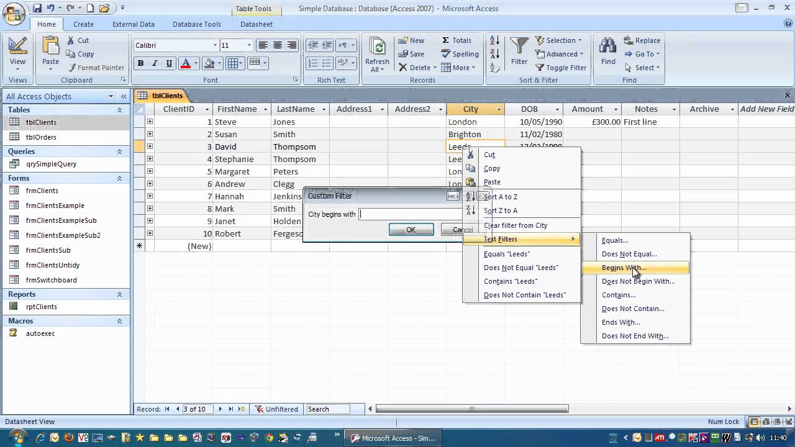The height and width of the screenshot is (447, 795).
Task: Open the font name Calibri dropdown
Action: point(215,45)
